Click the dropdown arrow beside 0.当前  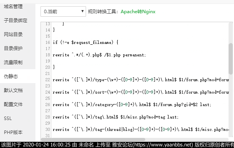coord(82,11)
